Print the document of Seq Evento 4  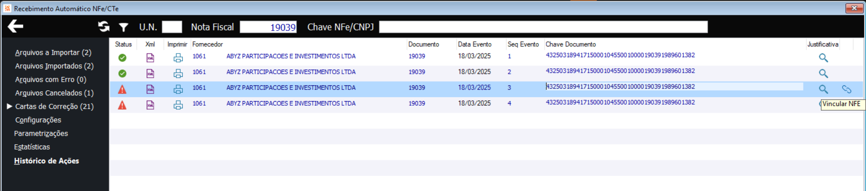point(178,105)
